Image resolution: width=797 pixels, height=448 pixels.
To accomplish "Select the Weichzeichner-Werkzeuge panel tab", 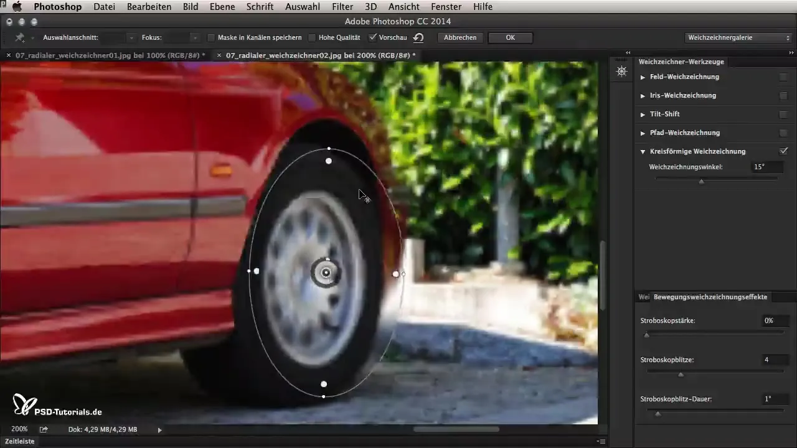I will [681, 62].
